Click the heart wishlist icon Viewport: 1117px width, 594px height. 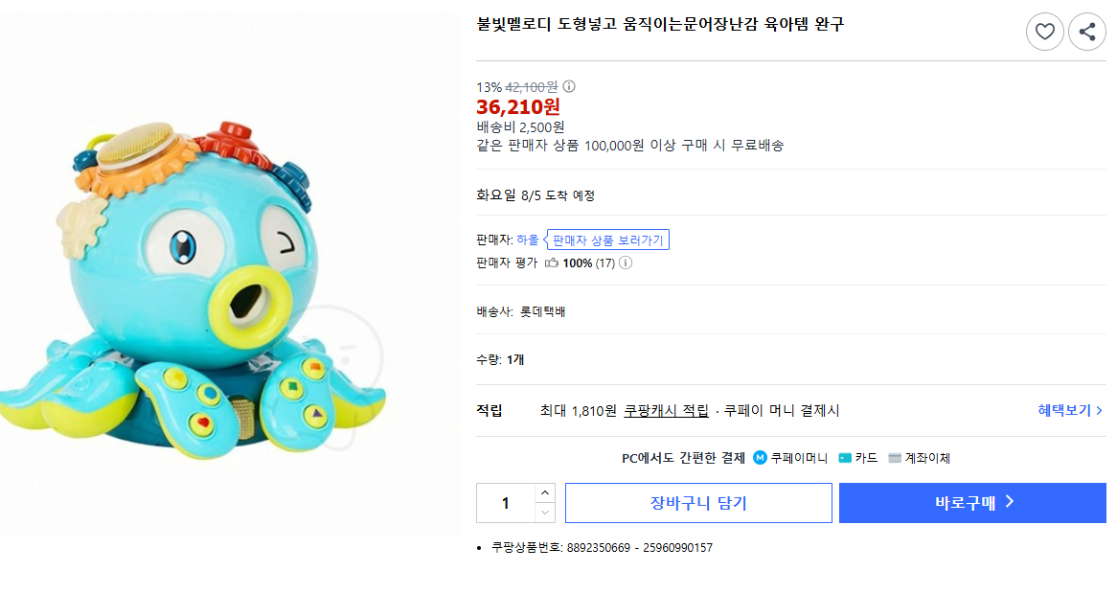tap(1044, 32)
